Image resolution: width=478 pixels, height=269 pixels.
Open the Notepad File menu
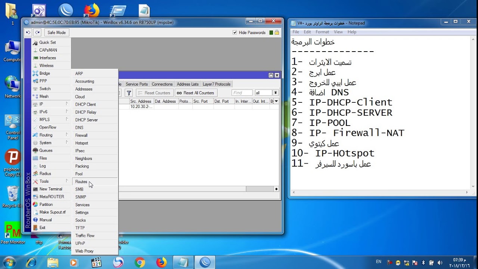tap(296, 32)
